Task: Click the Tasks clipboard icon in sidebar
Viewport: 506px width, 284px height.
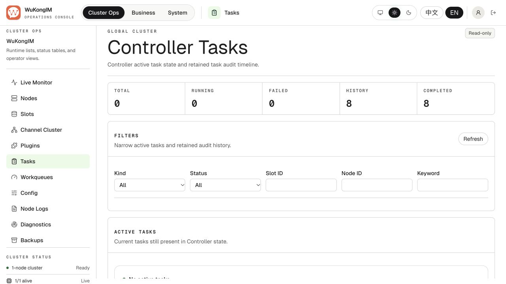Action: coord(14,161)
